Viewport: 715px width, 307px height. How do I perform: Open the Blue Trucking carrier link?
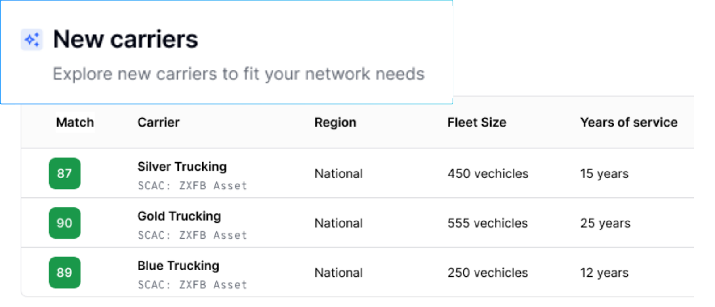(x=178, y=266)
